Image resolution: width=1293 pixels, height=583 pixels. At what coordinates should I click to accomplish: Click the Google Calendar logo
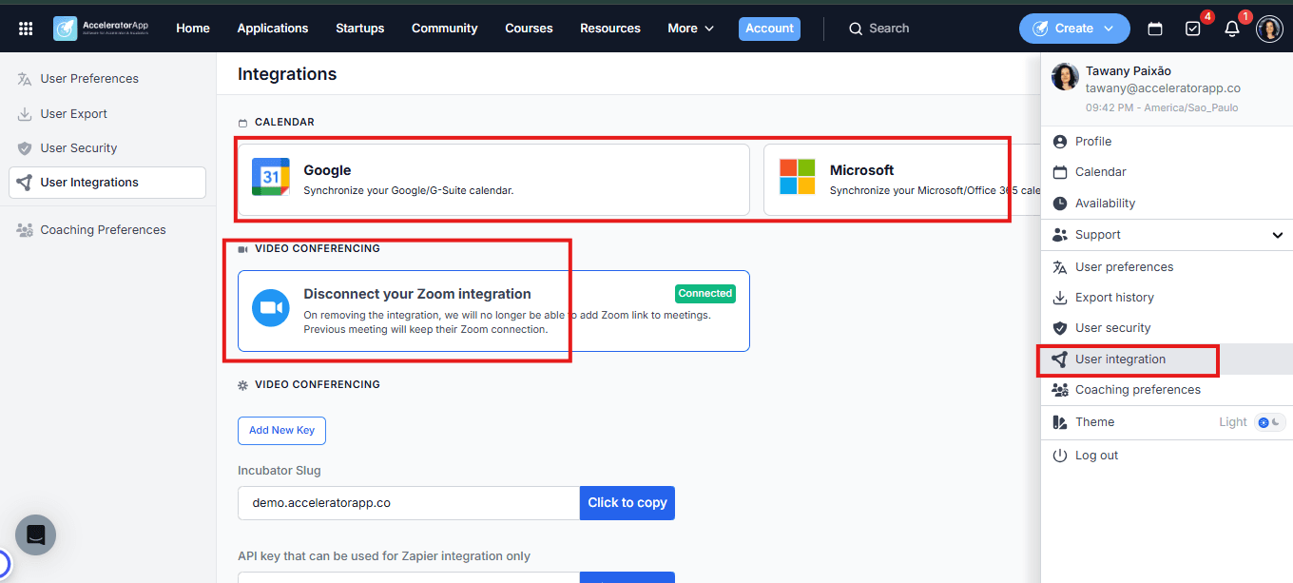tap(270, 178)
